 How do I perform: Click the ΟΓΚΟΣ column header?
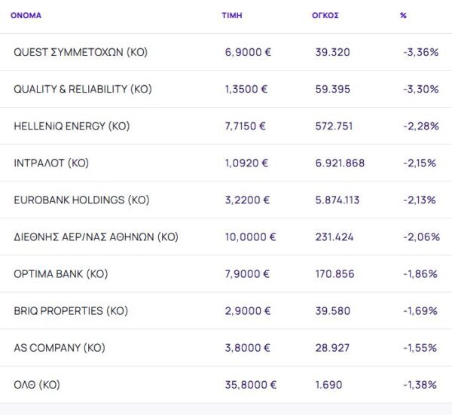point(325,15)
